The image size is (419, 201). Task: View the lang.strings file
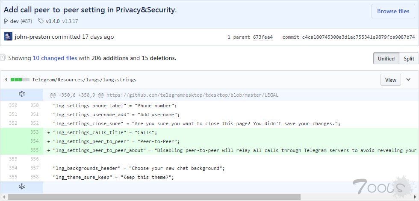click(390, 80)
